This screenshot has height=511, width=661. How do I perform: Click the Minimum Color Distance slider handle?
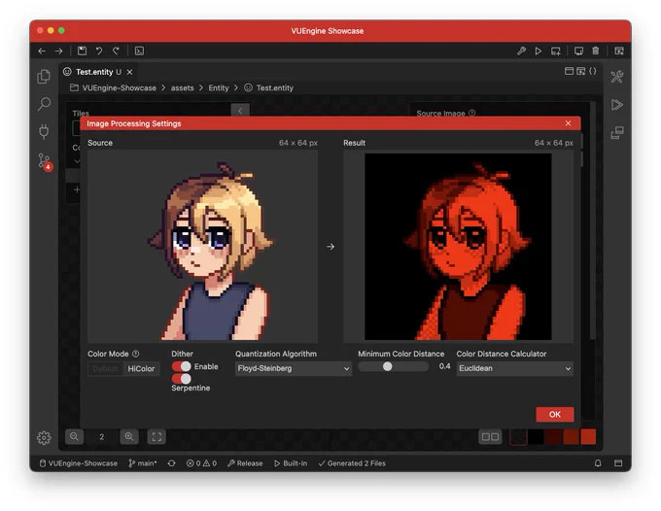[x=388, y=366]
